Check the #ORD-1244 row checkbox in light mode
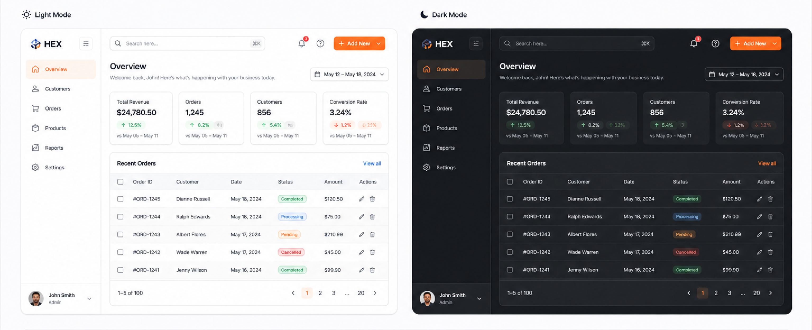Viewport: 812px width, 330px height. (121, 217)
